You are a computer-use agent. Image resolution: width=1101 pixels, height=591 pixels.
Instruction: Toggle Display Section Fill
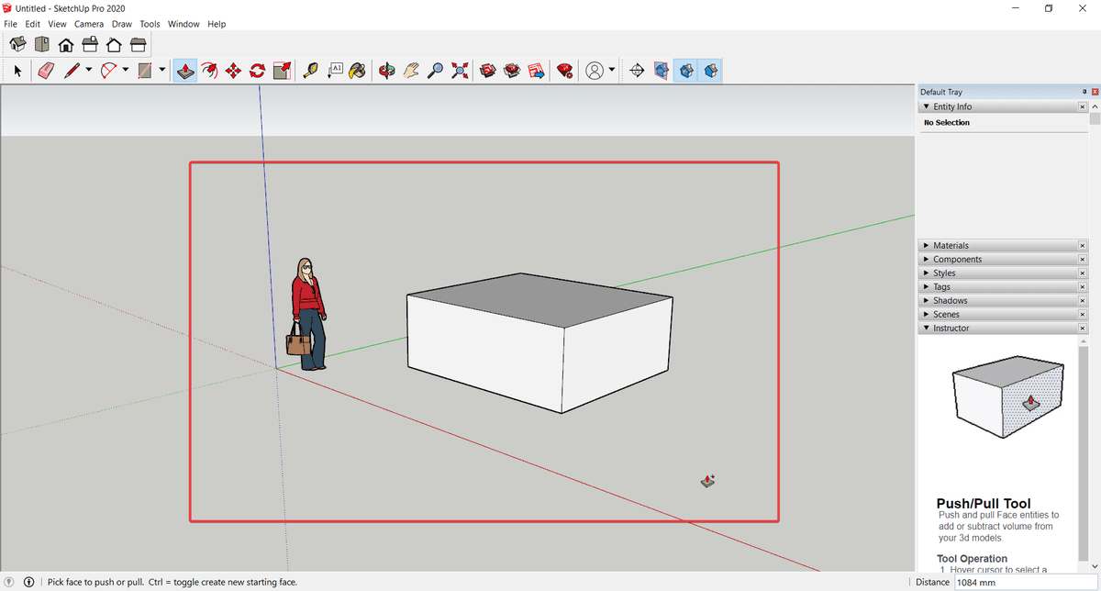pos(709,71)
